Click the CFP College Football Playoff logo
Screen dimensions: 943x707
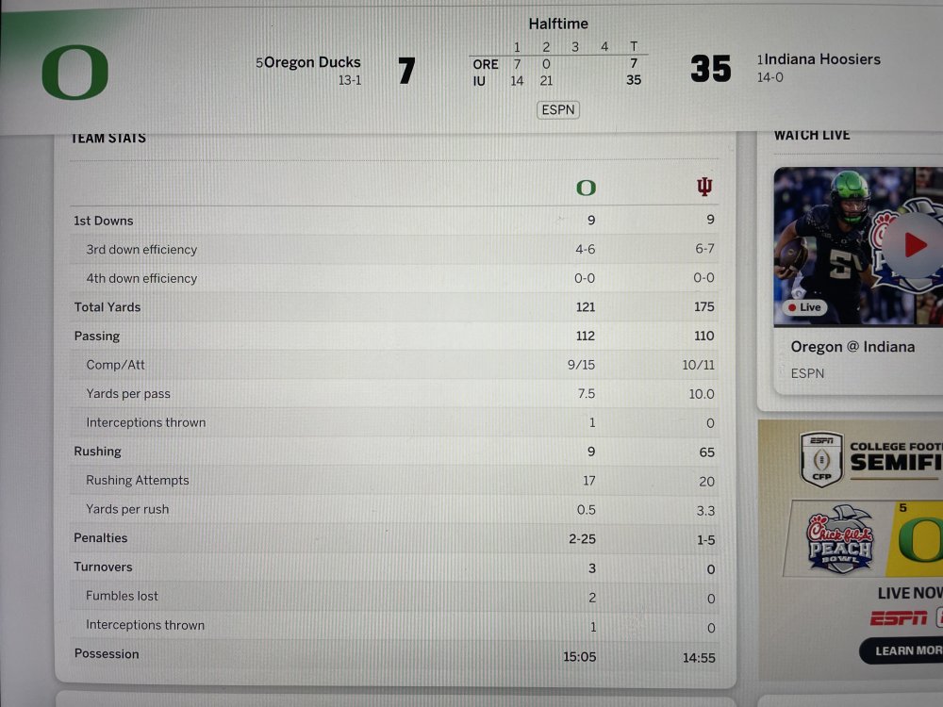pyautogui.click(x=820, y=459)
